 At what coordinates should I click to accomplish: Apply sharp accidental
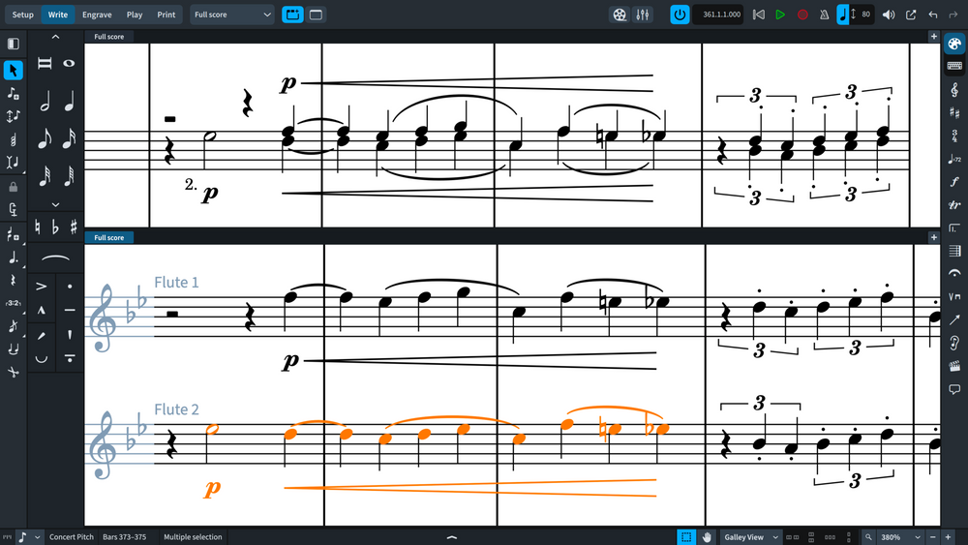pos(74,227)
